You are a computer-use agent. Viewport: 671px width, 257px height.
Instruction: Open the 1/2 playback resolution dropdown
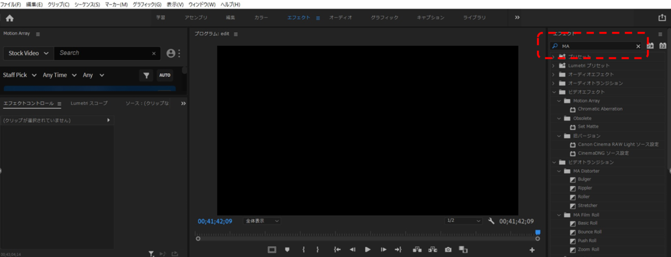tap(463, 221)
